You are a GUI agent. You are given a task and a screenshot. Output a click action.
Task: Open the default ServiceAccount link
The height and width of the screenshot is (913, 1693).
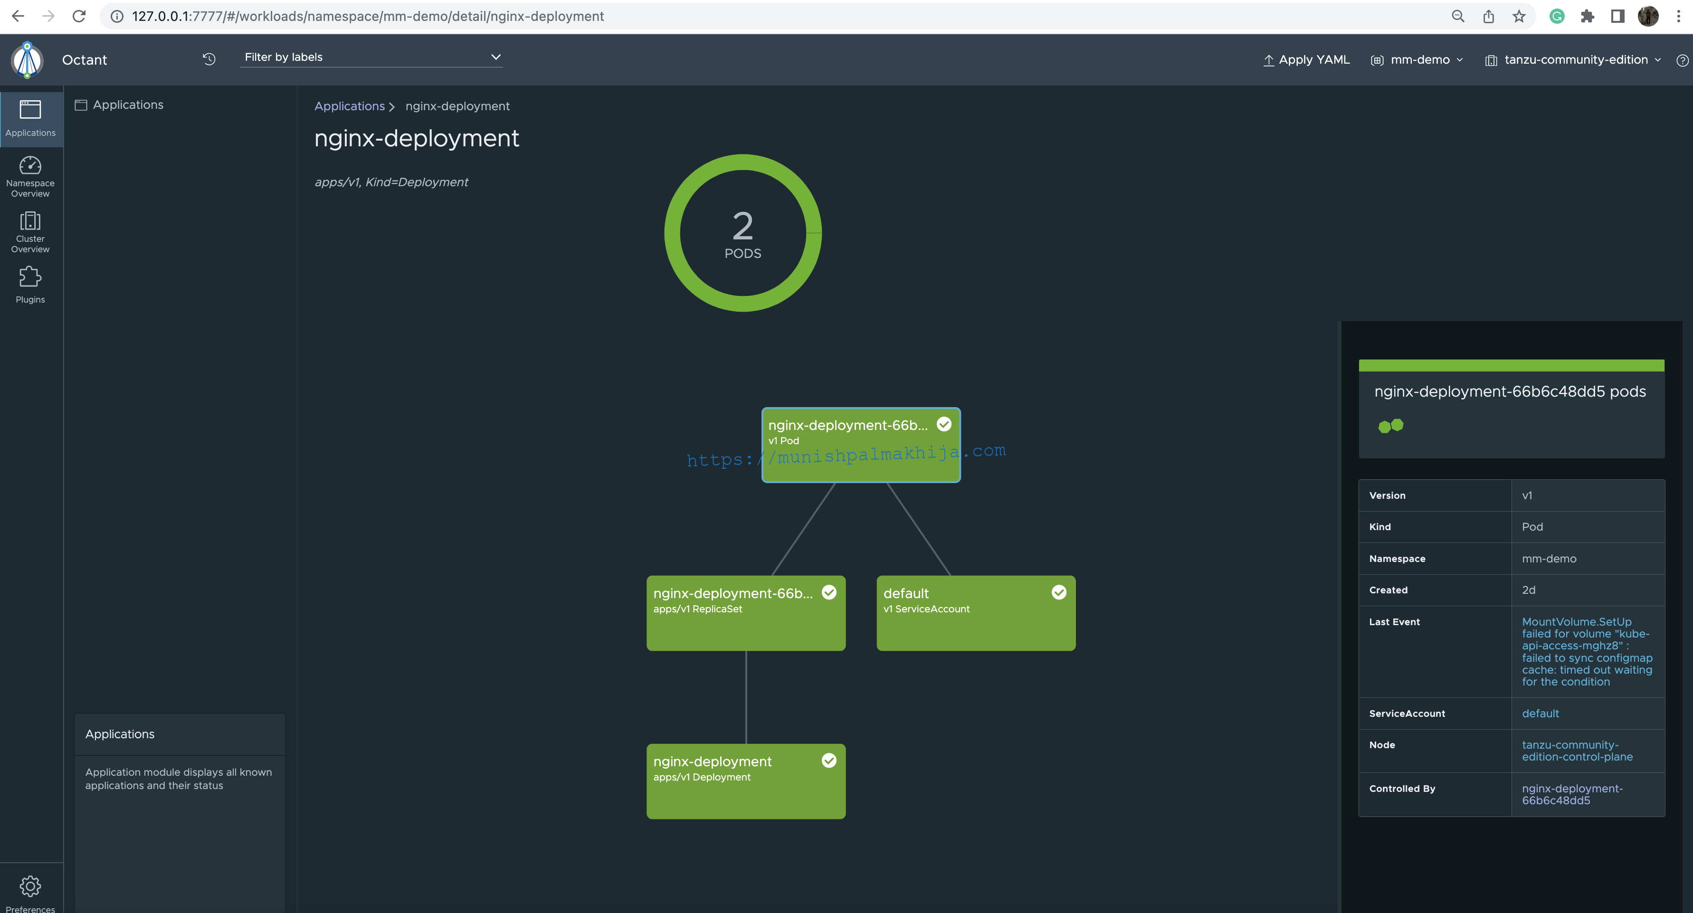click(x=1540, y=713)
